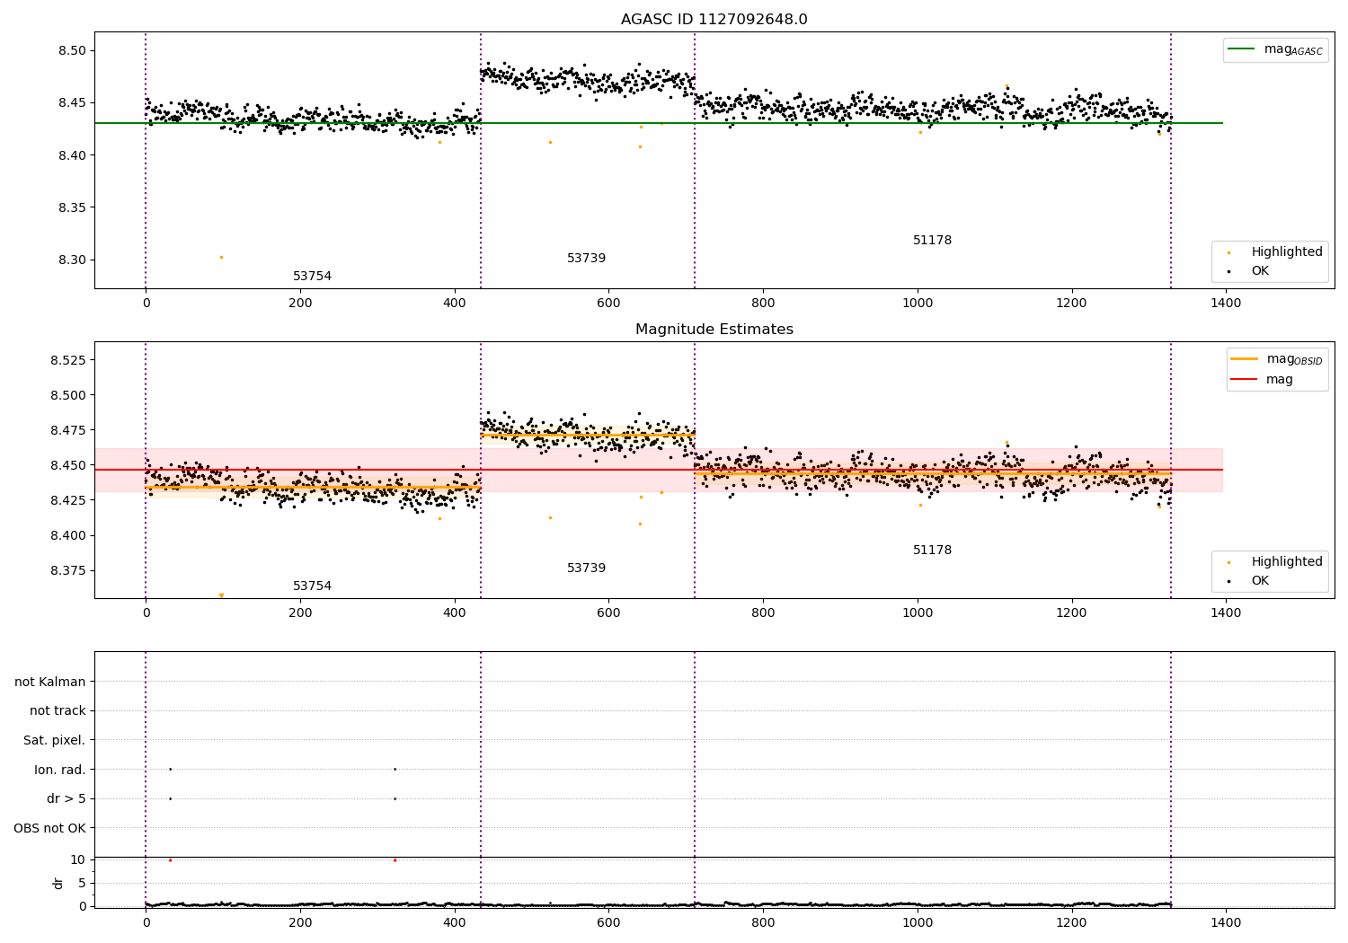The height and width of the screenshot is (943, 1348).
Task: Click OBSID label 53754 in the top plot
Action: (x=312, y=277)
